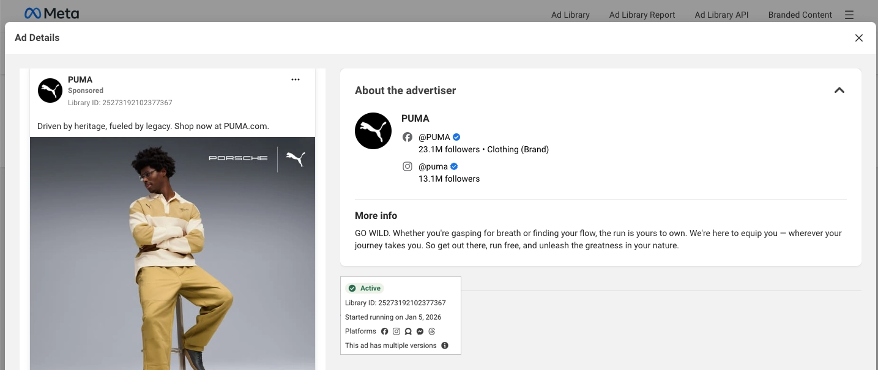The height and width of the screenshot is (370, 878).
Task: Click the Threads icon in Platforms row
Action: point(431,331)
